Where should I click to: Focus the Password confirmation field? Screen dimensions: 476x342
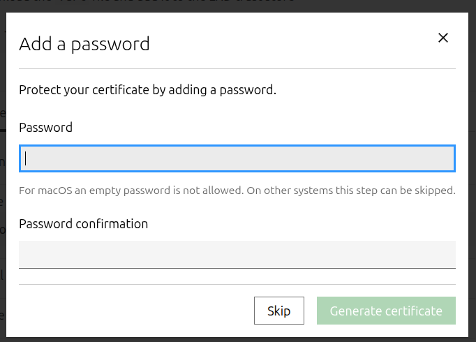[237, 253]
